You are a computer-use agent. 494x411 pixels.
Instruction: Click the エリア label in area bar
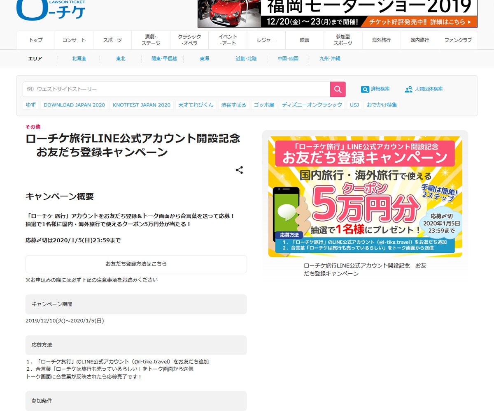point(35,59)
